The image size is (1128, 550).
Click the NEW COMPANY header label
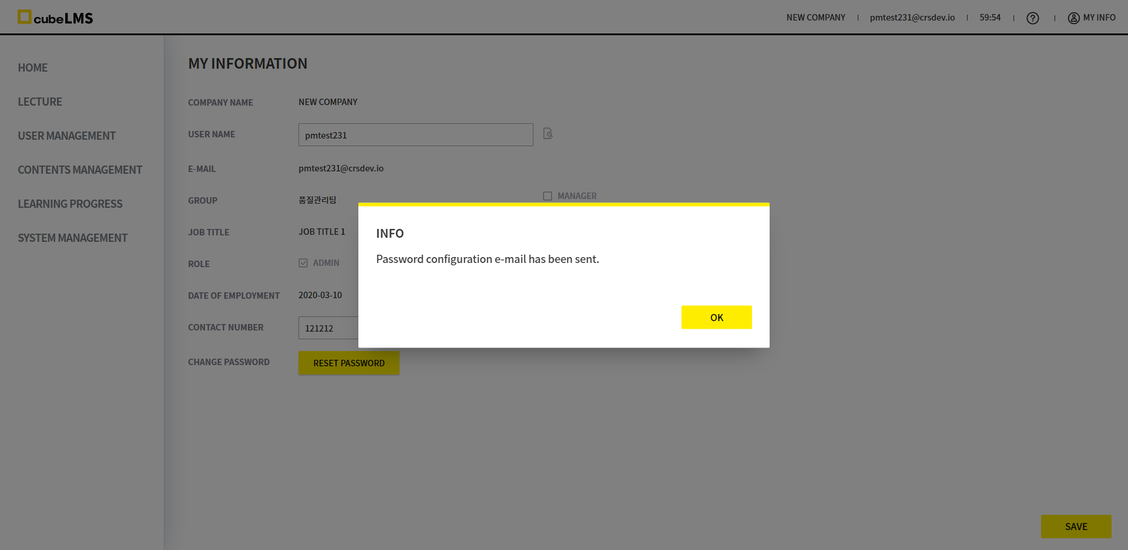[815, 18]
